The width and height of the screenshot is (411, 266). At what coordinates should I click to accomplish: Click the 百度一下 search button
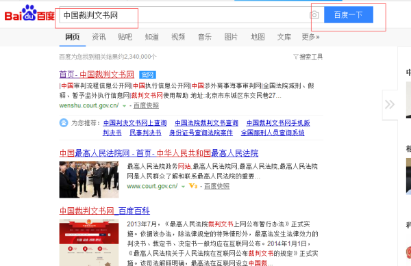(x=349, y=14)
